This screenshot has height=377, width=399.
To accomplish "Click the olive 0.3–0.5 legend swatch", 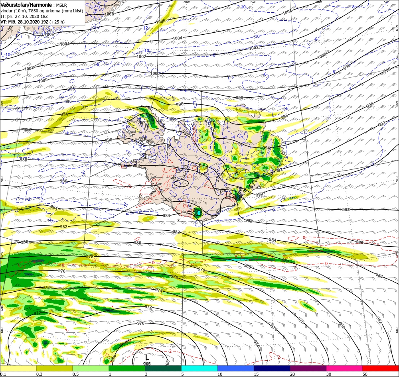I will click(54, 368).
